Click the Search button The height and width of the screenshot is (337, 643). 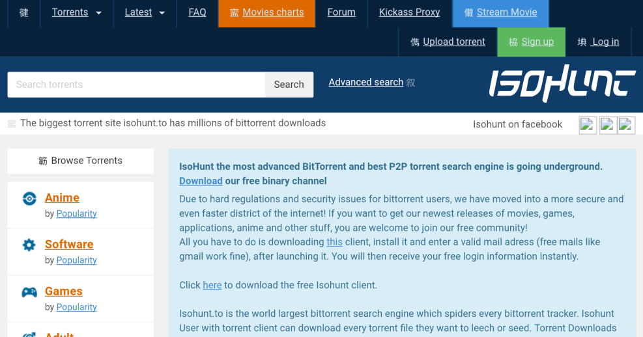point(289,85)
